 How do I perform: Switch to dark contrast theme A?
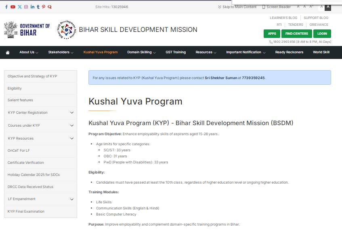pos(328,7)
